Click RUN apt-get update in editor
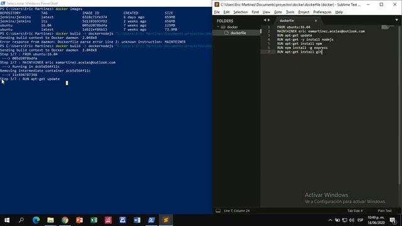Viewport: 402px width, 226px height. coord(295,35)
